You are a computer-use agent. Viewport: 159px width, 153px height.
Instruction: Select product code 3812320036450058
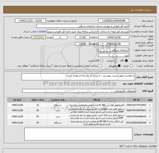136,123
